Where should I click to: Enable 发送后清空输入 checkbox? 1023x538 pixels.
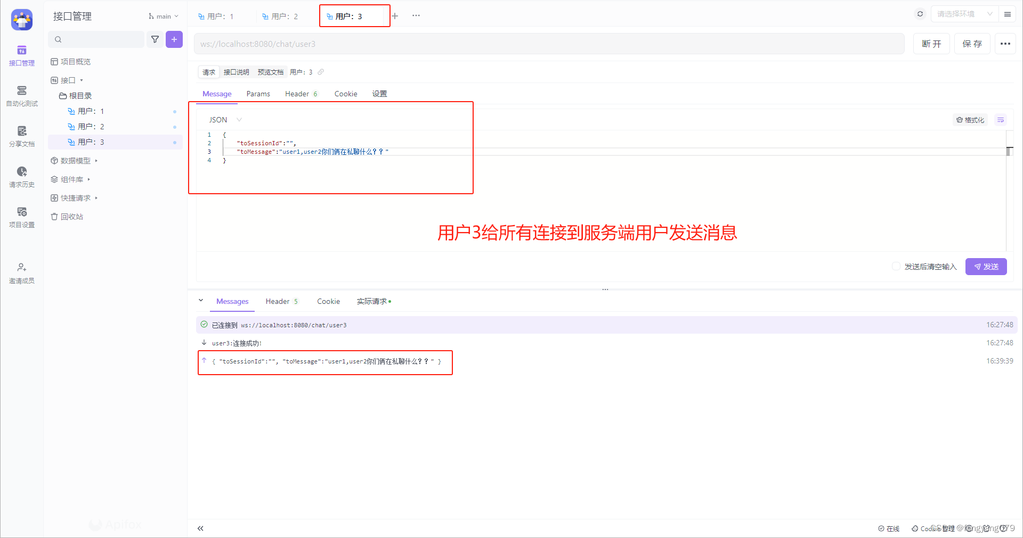[x=896, y=266]
